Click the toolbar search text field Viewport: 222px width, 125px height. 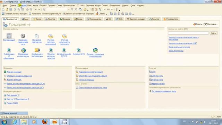(57, 9)
